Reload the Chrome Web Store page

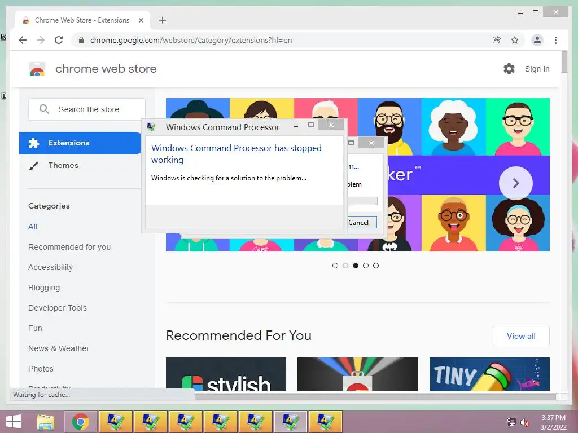[59, 40]
